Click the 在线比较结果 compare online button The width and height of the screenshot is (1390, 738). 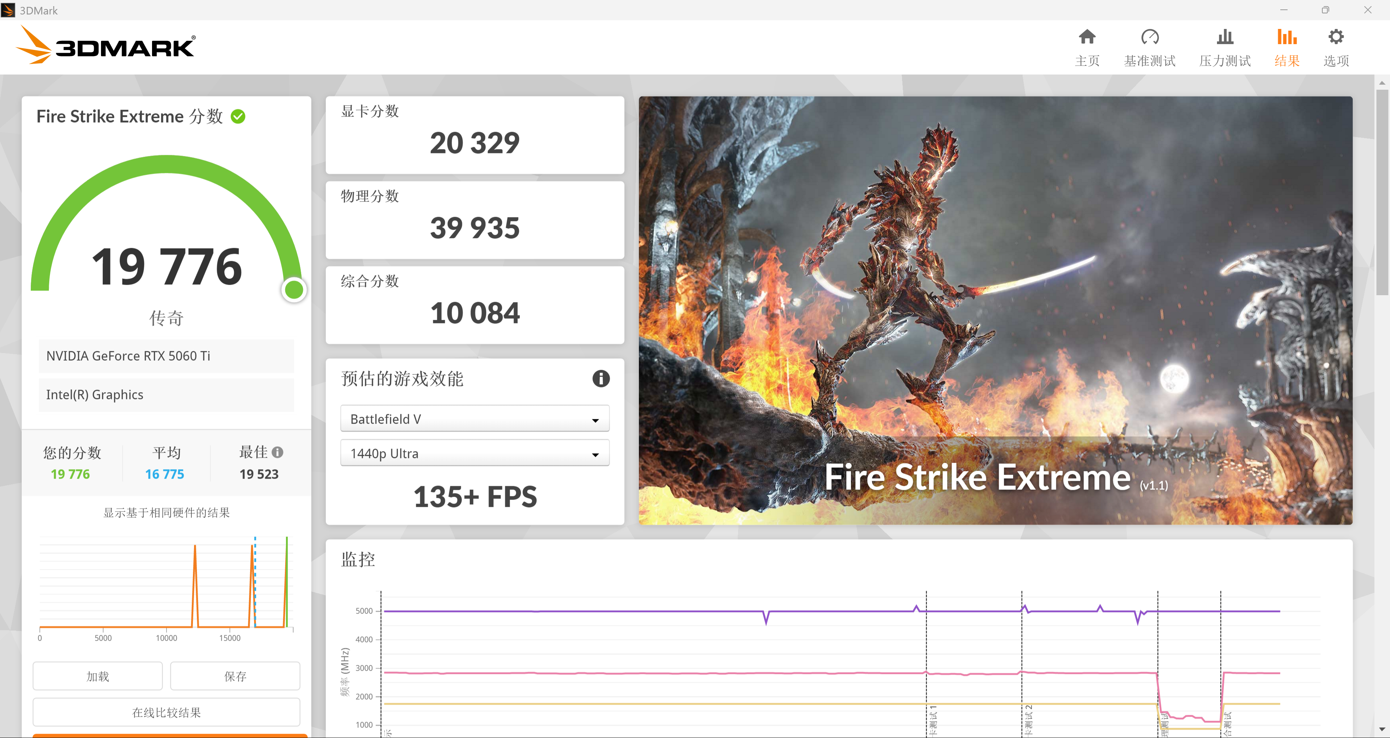click(166, 712)
